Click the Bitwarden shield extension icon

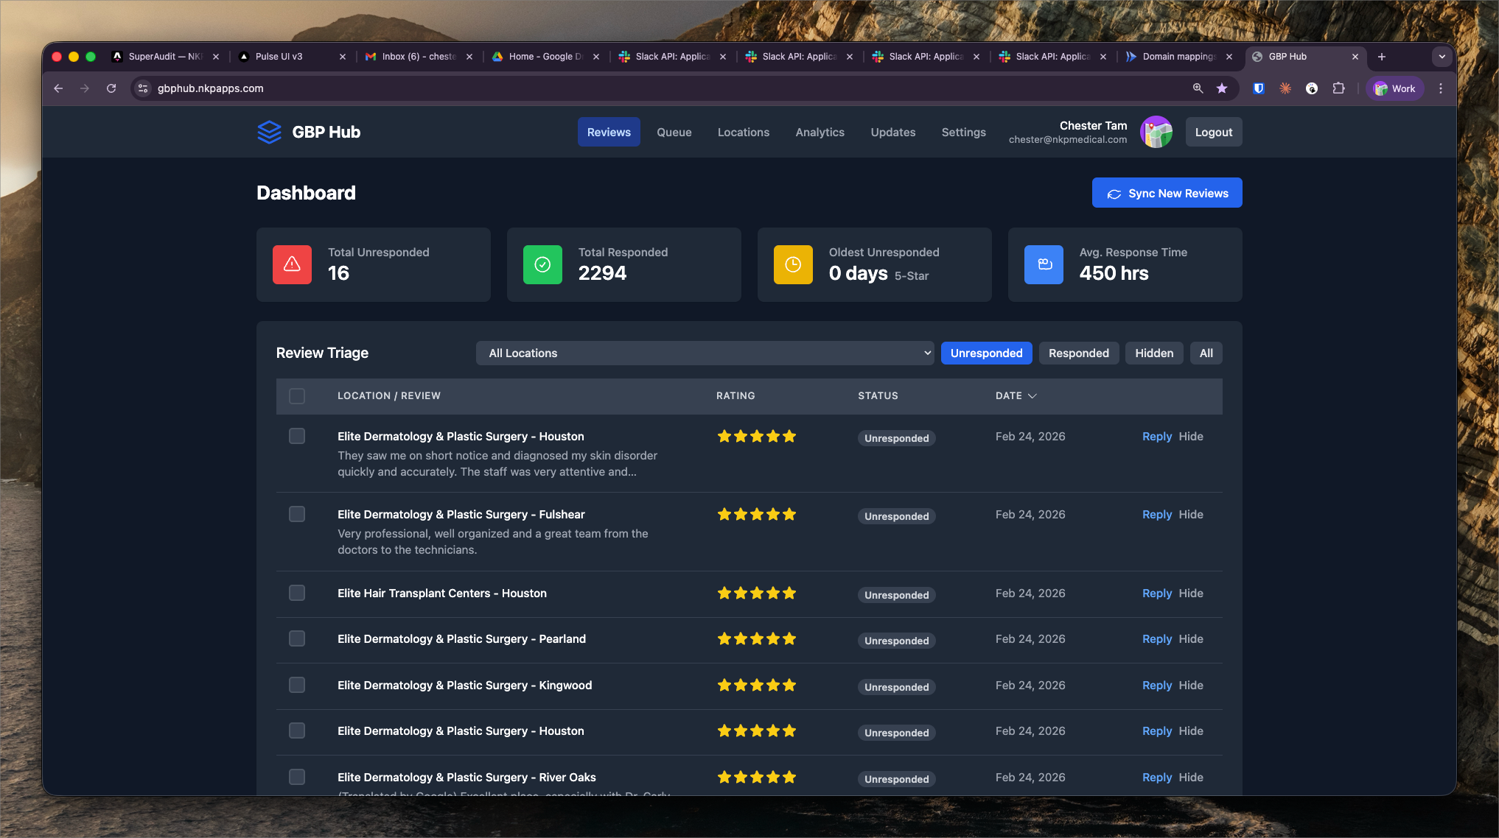pos(1259,88)
